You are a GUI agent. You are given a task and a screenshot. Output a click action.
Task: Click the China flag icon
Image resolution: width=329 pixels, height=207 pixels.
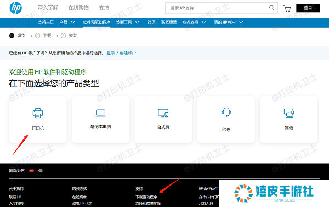tap(31, 171)
